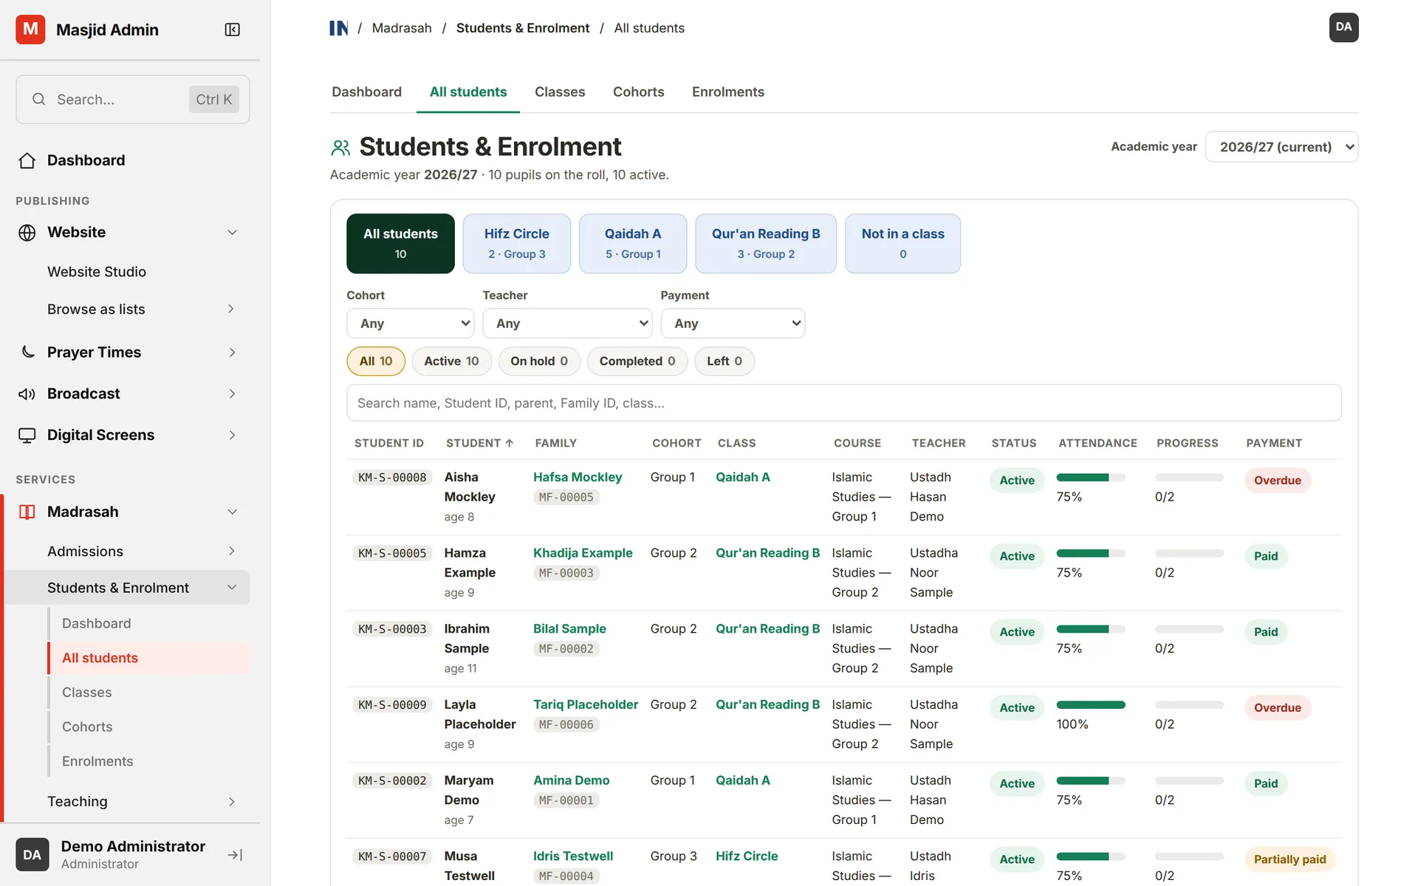Viewport: 1418px width, 886px height.
Task: Collapse the sidebar with the panel icon
Action: click(x=232, y=30)
